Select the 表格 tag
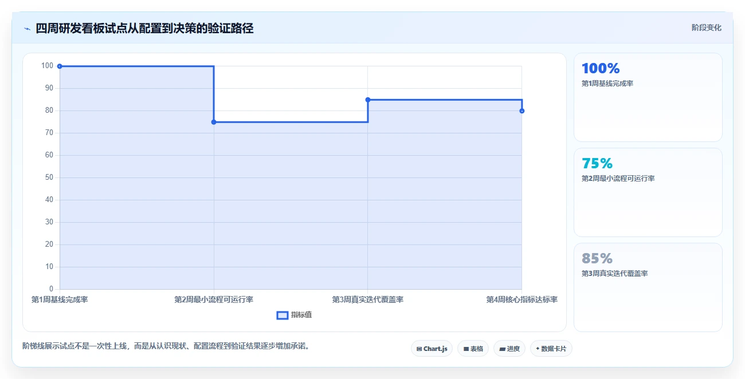The image size is (745, 379). coord(473,349)
